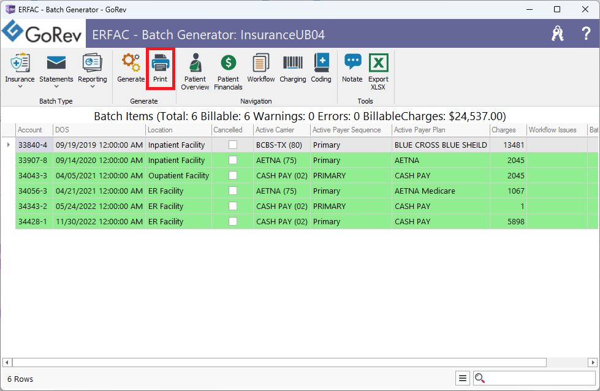Image resolution: width=600 pixels, height=391 pixels.
Task: Toggle Cancelled checkbox for account 34043-3
Action: pyautogui.click(x=233, y=175)
